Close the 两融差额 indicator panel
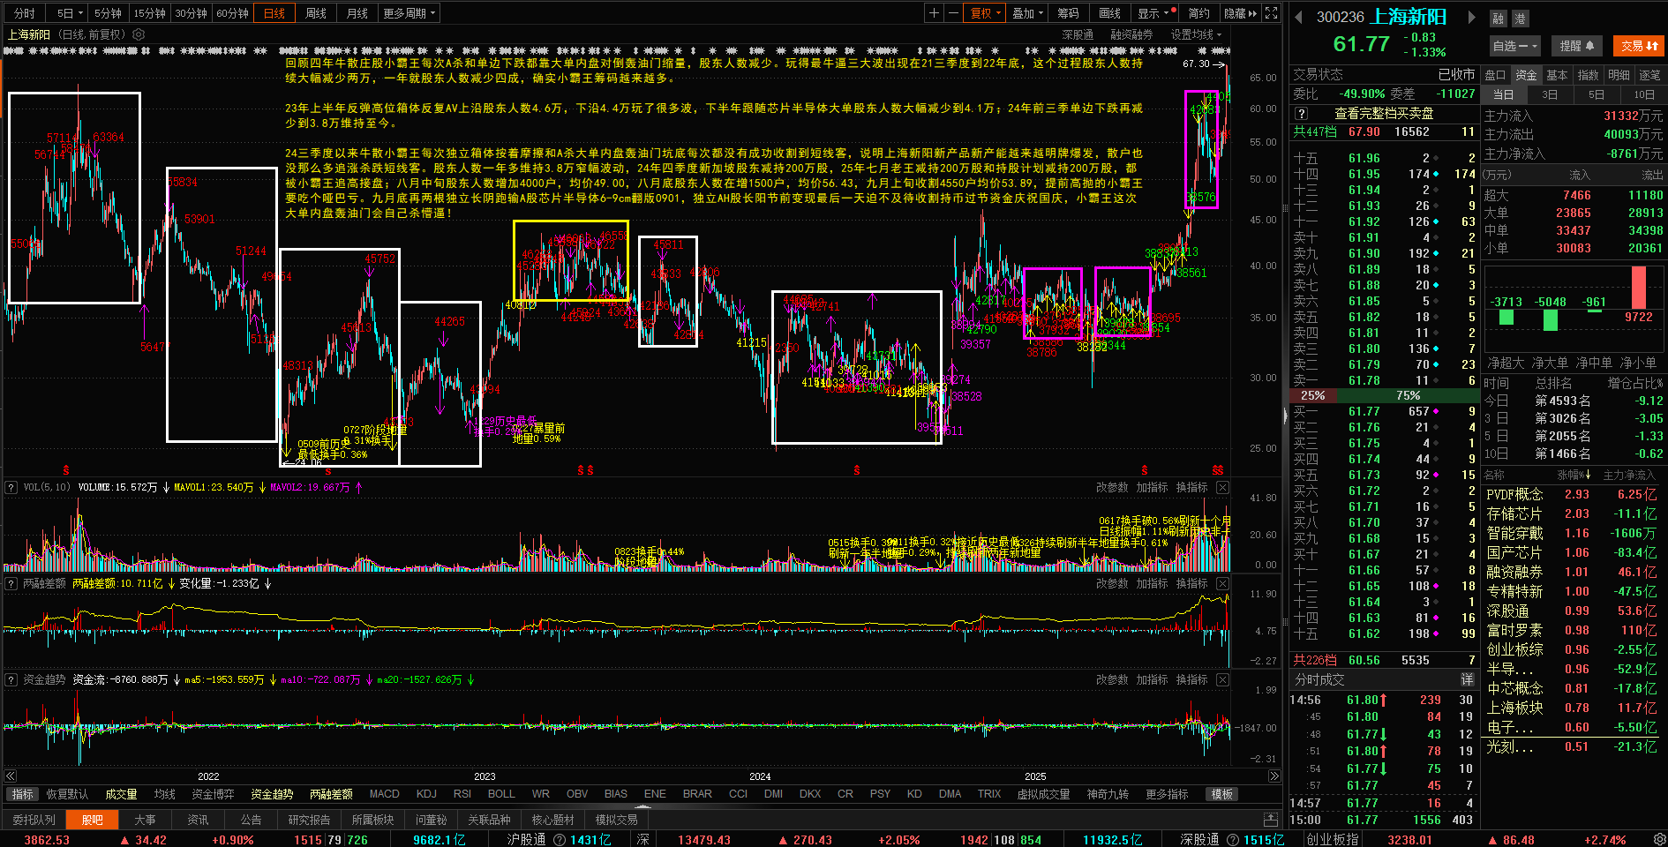 [x=1222, y=583]
